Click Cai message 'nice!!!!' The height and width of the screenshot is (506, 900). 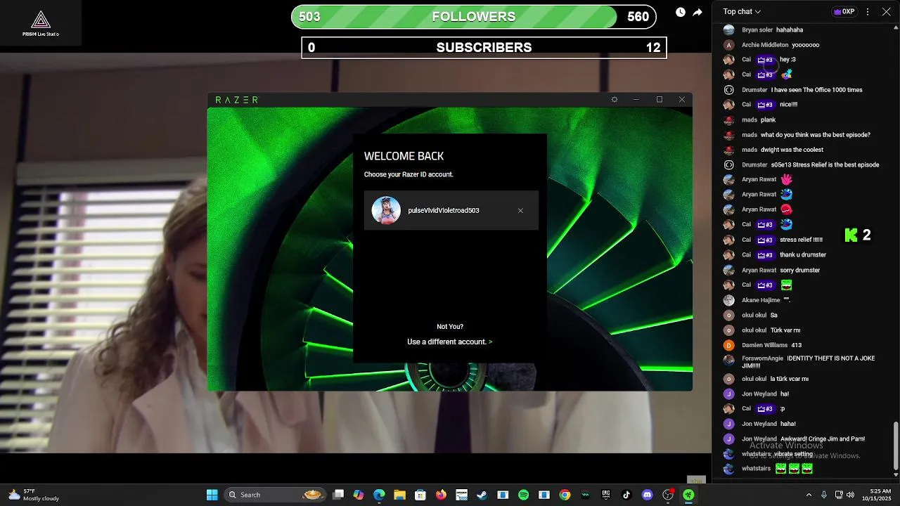(788, 105)
